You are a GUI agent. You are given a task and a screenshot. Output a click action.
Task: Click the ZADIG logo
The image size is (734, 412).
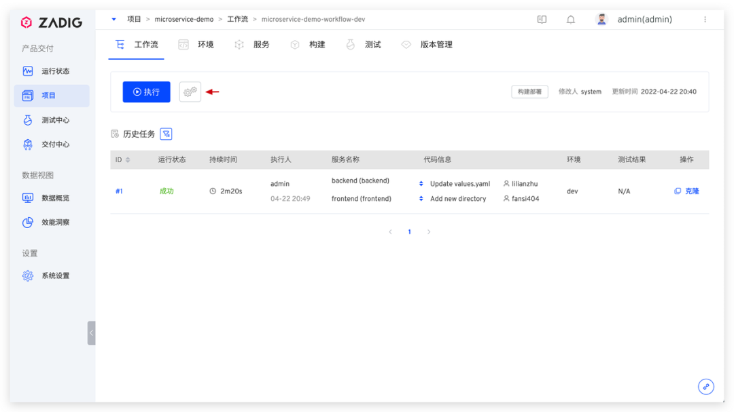(x=52, y=22)
